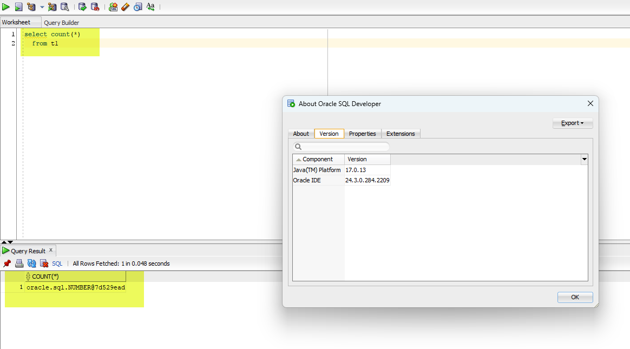Close the About Oracle SQL Developer dialog

[x=590, y=103]
